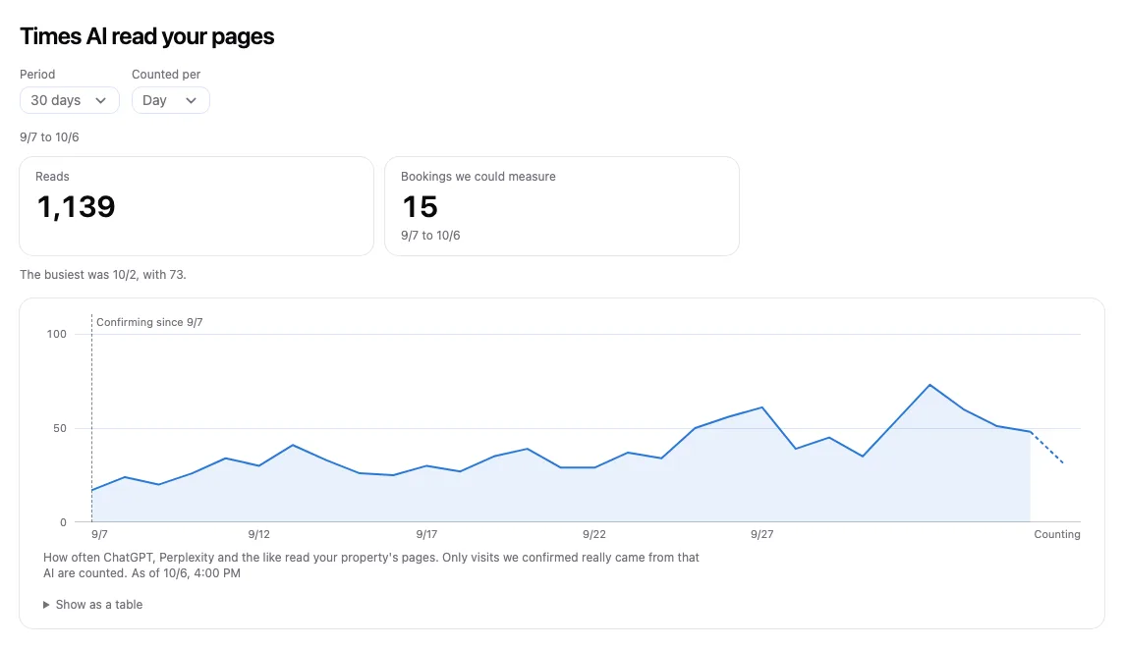
Task: Click the Bookings we could measure card
Action: 562,206
